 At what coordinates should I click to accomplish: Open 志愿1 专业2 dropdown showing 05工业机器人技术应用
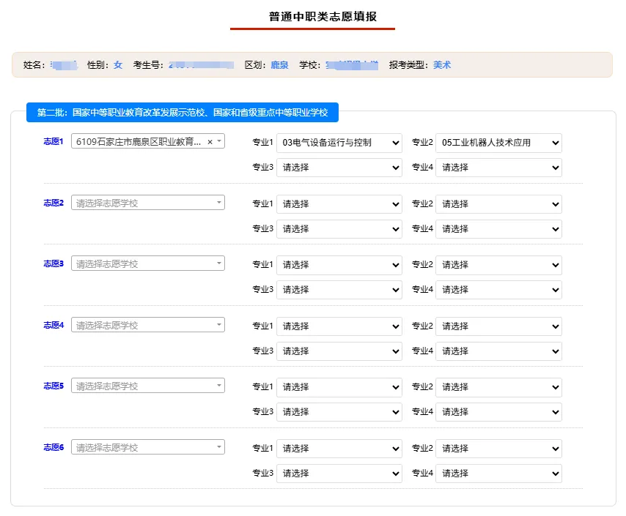[498, 143]
